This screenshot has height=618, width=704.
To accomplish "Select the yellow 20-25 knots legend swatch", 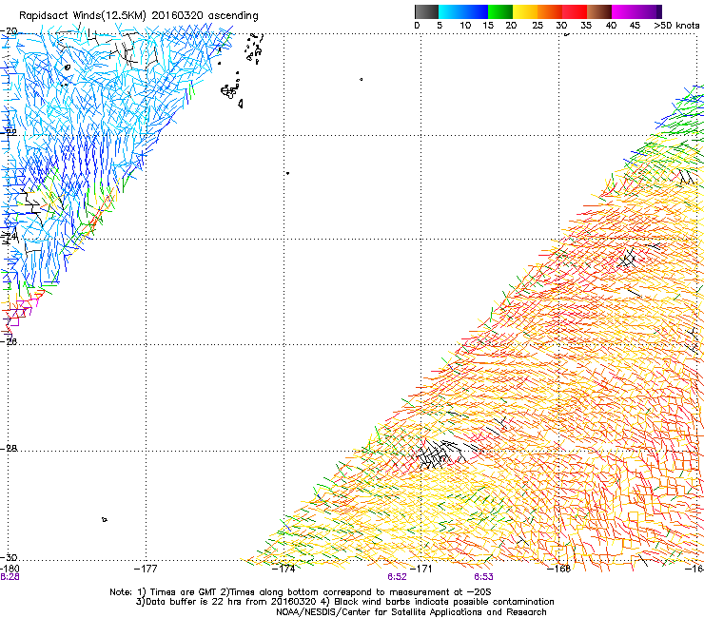I will [525, 11].
